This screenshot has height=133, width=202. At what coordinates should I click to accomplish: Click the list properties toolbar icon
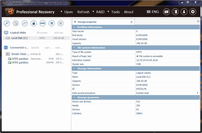tap(51, 23)
